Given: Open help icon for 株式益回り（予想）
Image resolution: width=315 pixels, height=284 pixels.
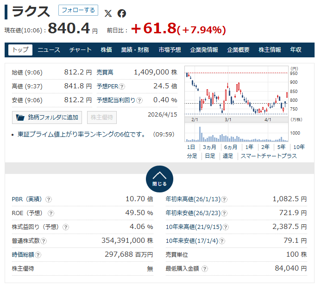Looking at the screenshot, I should [x=66, y=227].
